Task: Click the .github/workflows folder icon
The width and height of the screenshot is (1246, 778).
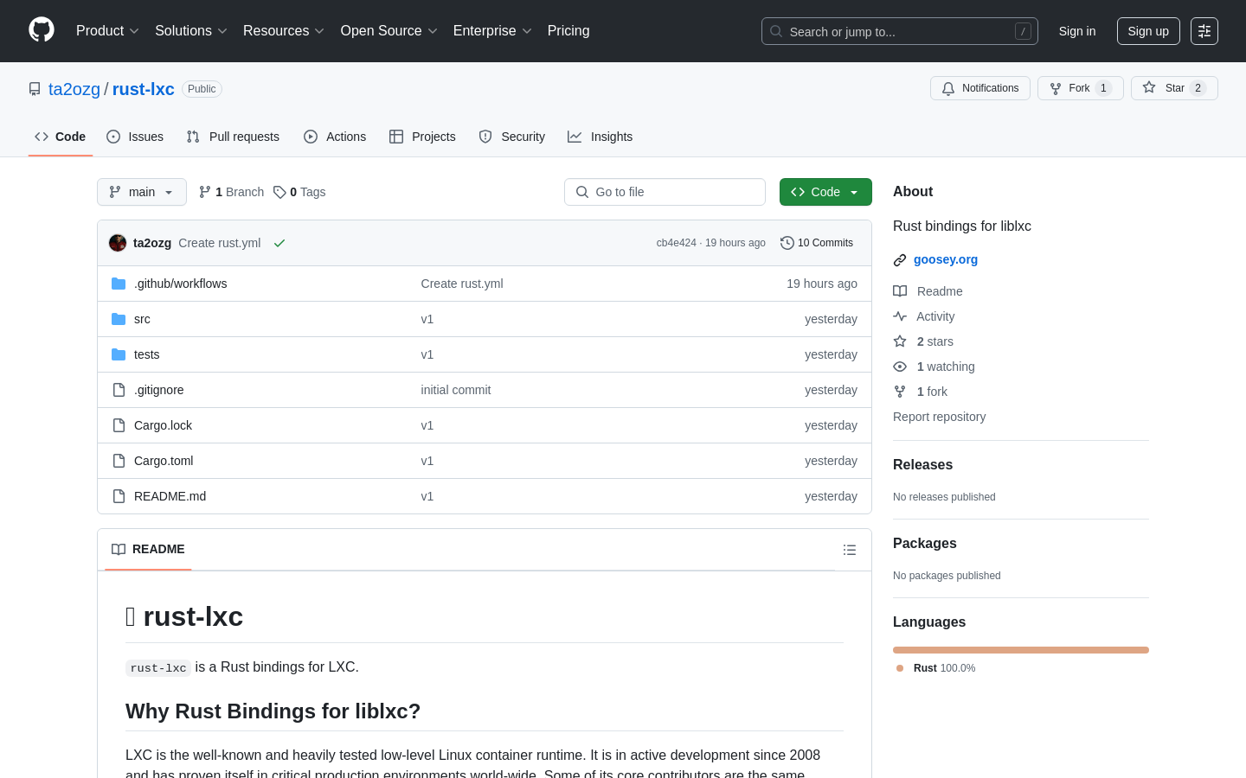Action: [119, 284]
